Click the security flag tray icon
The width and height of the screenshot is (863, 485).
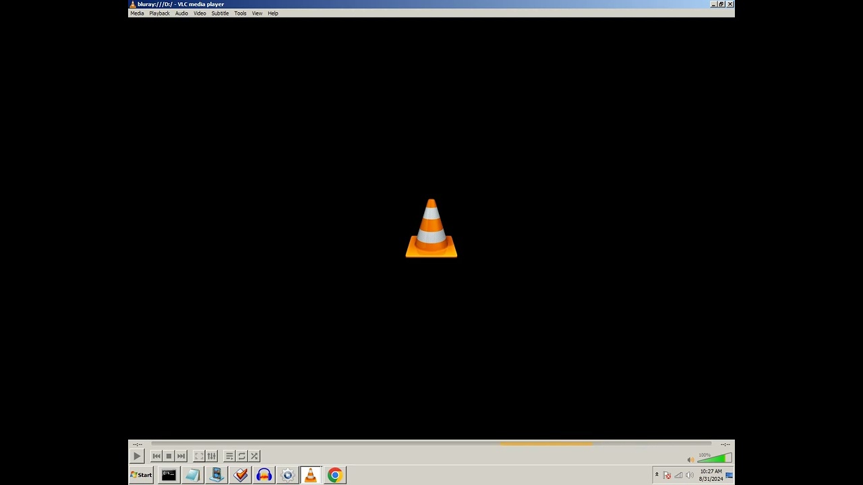(667, 476)
